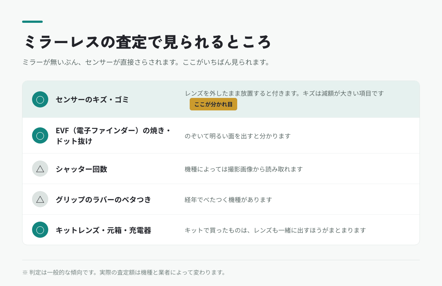Click the circle icon beside キットレンズ・元箱・充電器
Screen dimensions: 442x286
(40, 230)
